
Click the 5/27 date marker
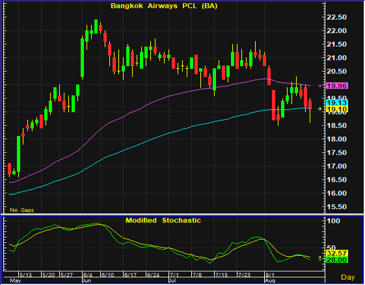click(x=66, y=275)
